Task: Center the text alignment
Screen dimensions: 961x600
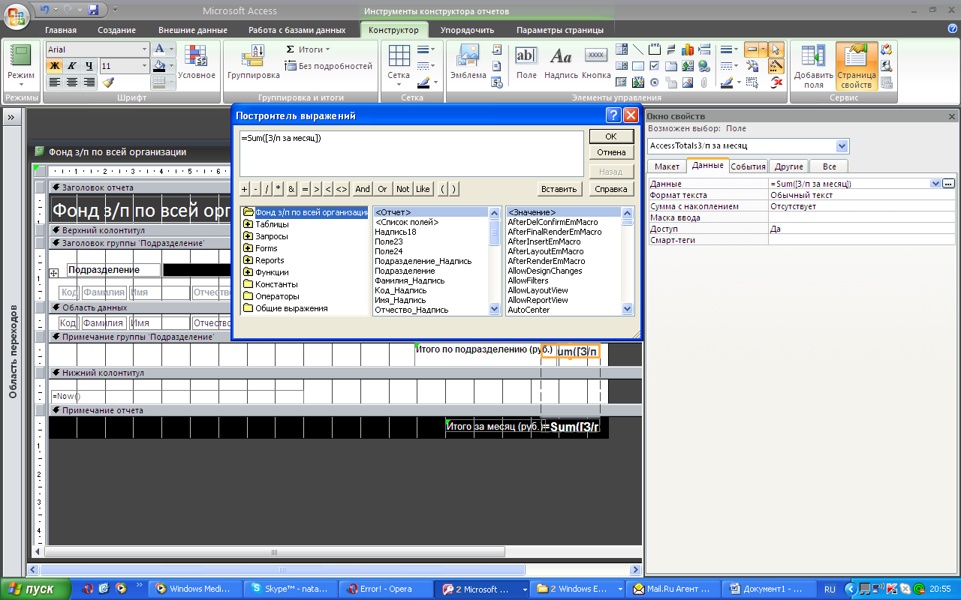Action: tap(71, 82)
